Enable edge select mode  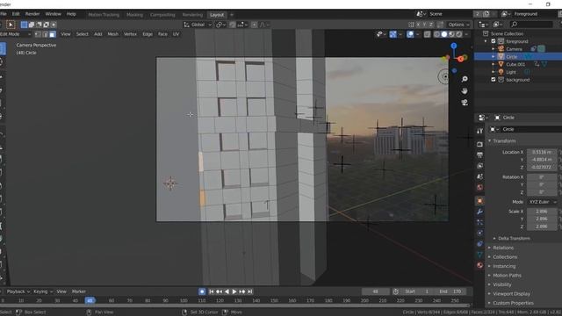45,34
